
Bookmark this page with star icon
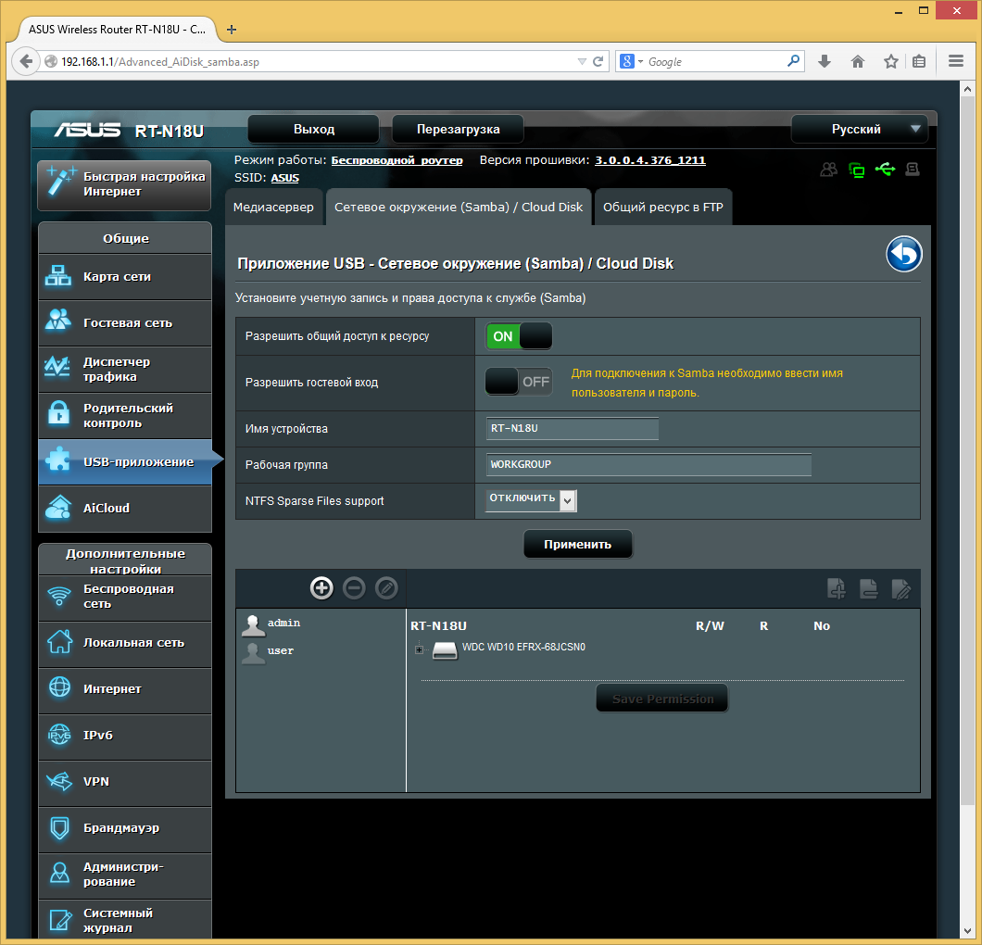[x=890, y=61]
